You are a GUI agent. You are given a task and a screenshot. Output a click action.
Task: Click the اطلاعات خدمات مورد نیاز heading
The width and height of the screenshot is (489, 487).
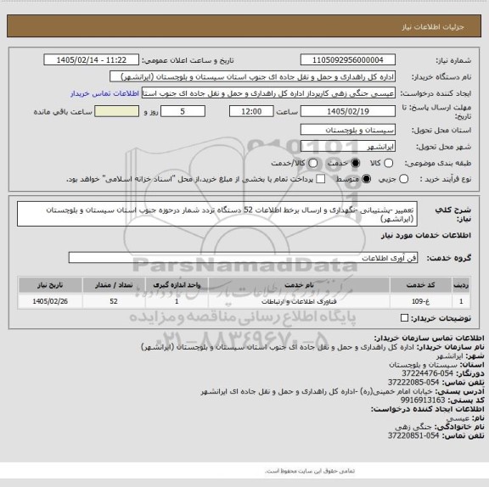coord(425,236)
